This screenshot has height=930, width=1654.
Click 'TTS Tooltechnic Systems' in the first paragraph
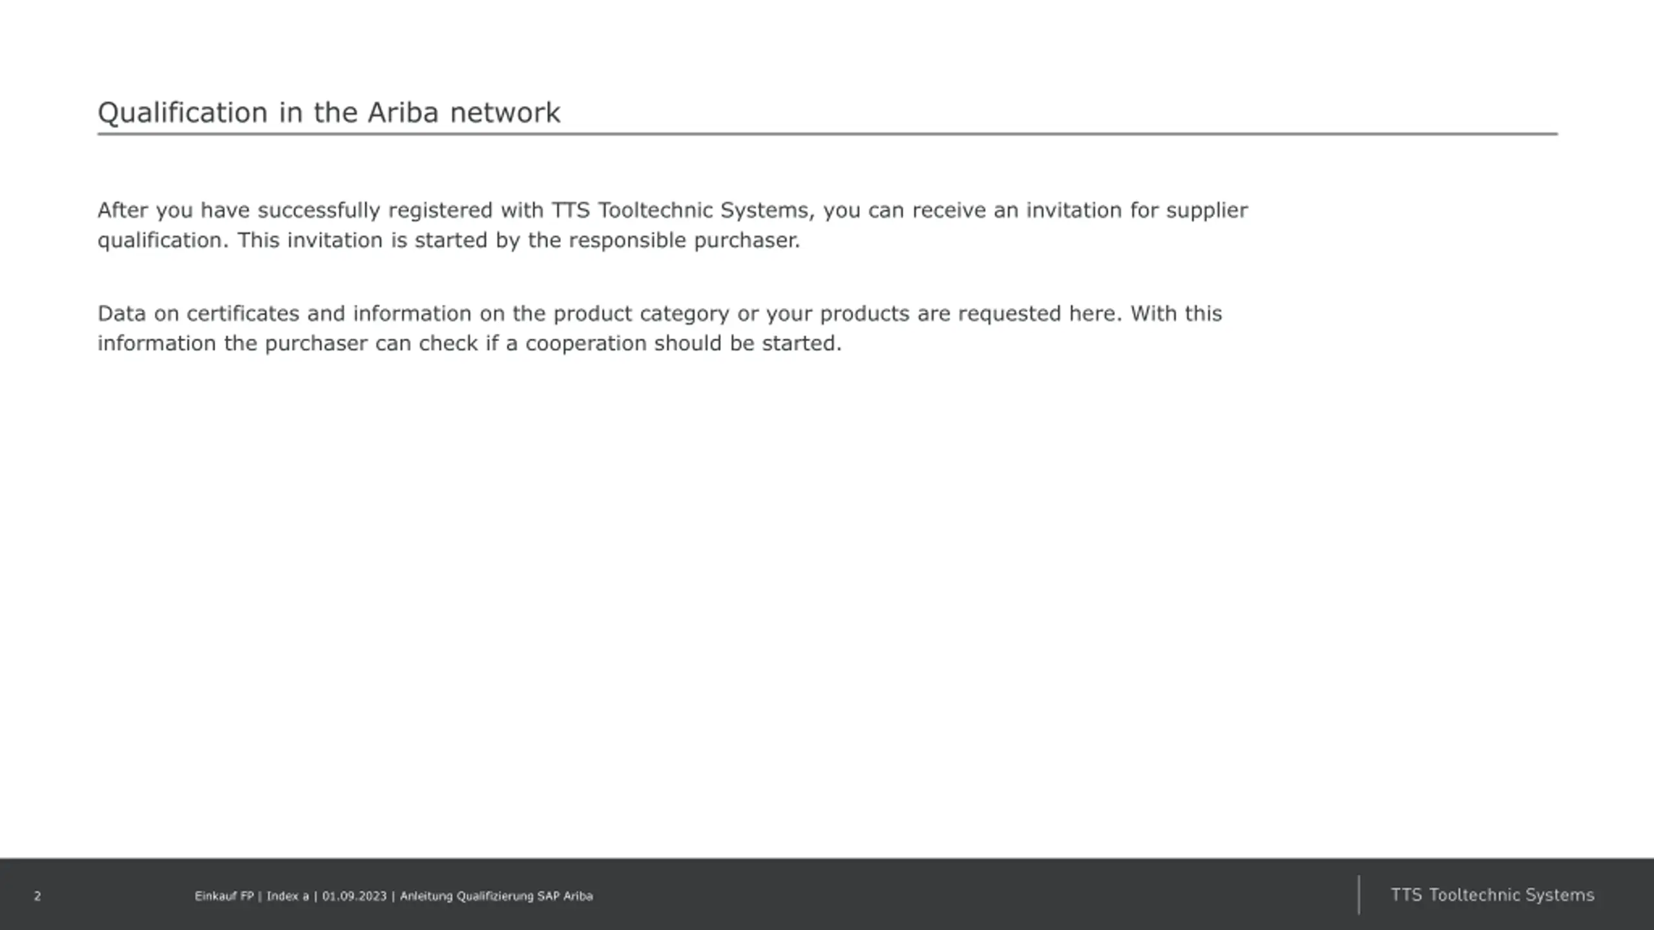pos(679,211)
